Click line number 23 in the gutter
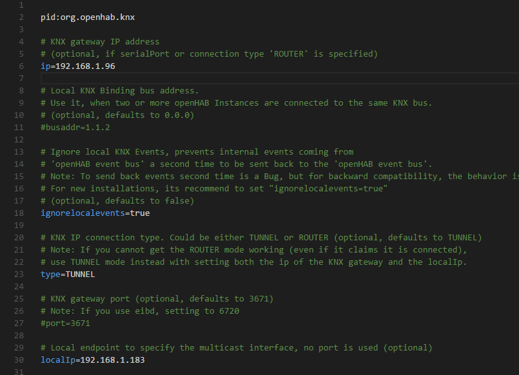Image resolution: width=519 pixels, height=375 pixels. click(x=19, y=274)
